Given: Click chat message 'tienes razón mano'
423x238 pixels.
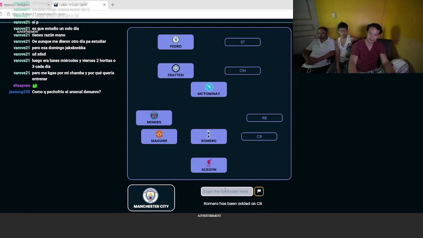Looking at the screenshot, I should click(x=49, y=35).
